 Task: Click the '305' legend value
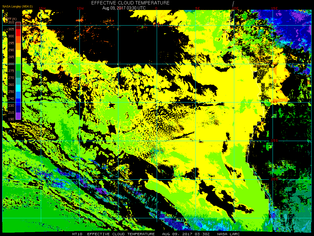11,29
